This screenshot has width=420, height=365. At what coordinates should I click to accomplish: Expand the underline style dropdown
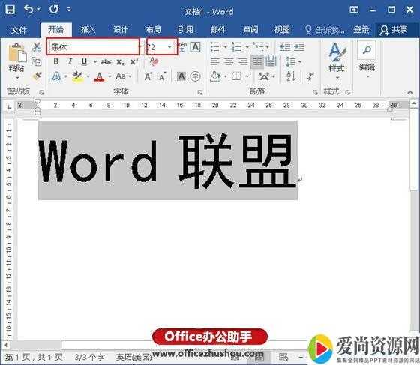point(94,62)
